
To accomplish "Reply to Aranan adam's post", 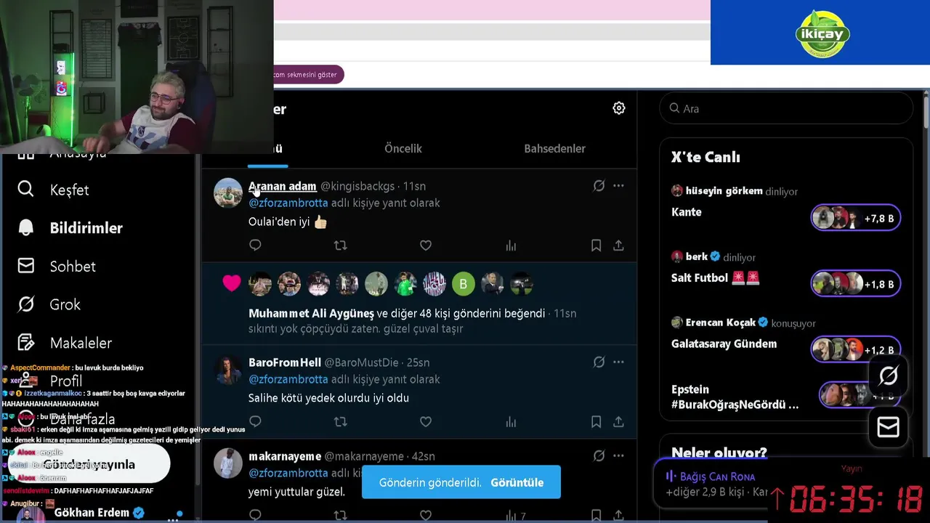I will [255, 246].
